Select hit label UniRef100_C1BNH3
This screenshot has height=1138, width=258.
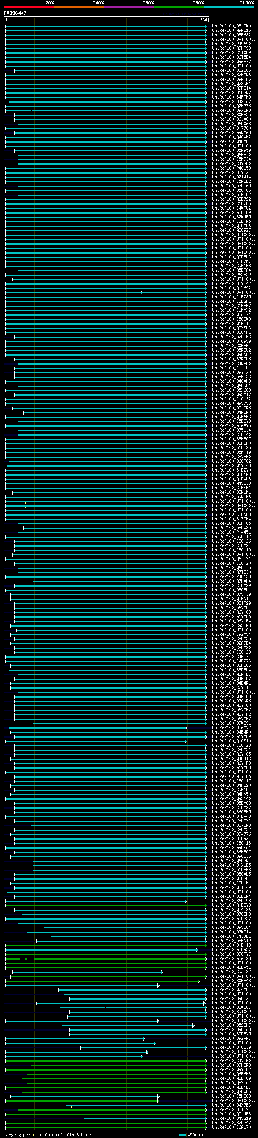231,514
